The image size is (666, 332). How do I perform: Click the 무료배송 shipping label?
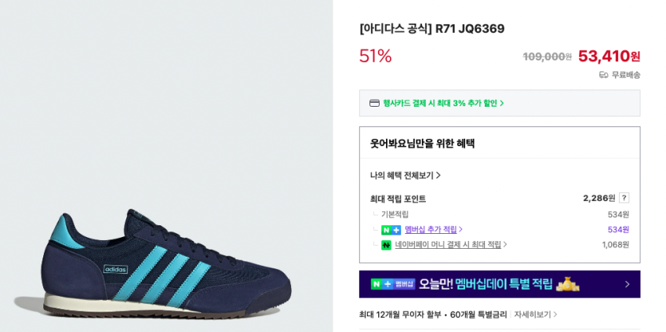tap(625, 75)
